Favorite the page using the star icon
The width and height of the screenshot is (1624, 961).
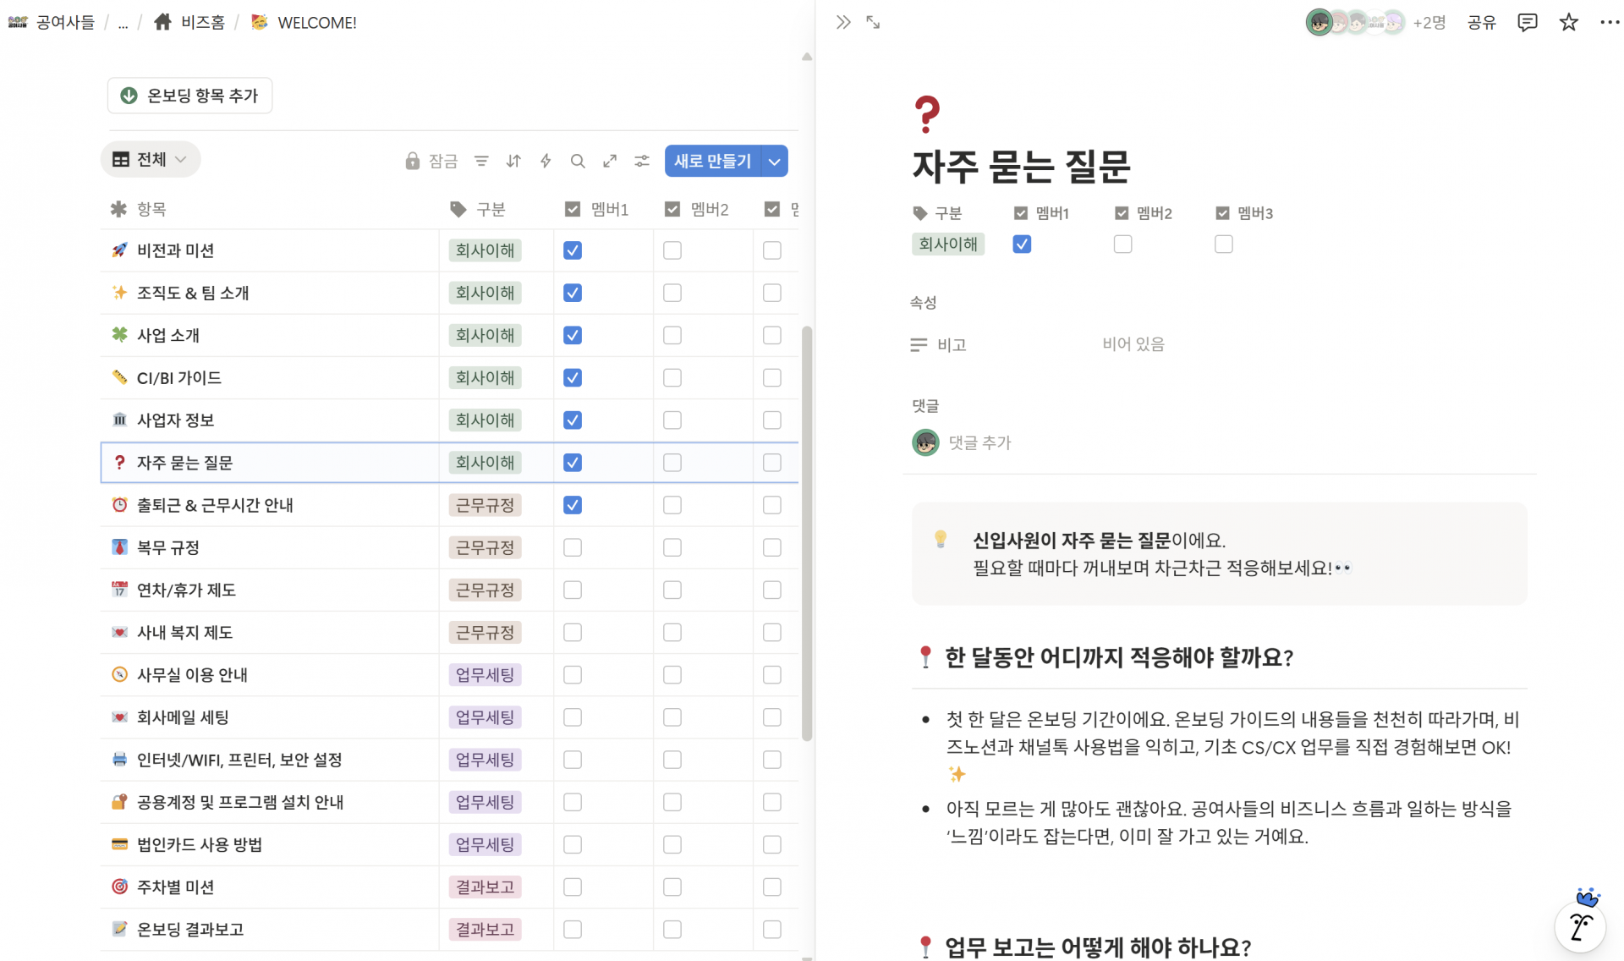click(1569, 22)
